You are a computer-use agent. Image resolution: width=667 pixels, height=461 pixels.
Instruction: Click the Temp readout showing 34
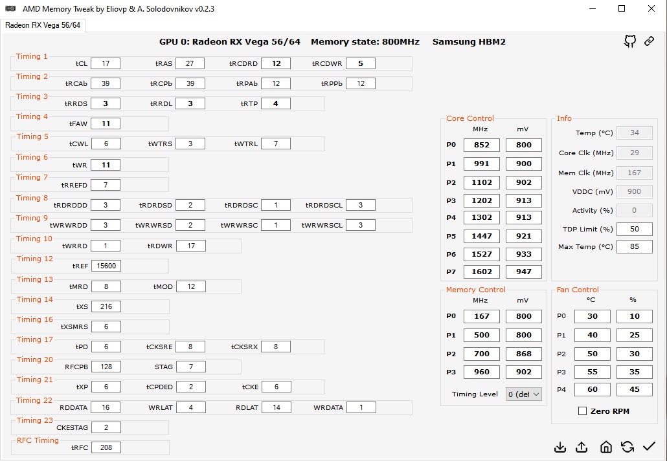[x=634, y=133]
